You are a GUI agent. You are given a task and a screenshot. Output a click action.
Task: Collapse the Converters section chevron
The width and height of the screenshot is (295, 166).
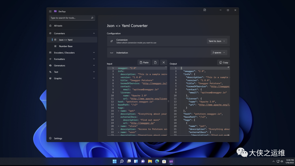[94, 33]
